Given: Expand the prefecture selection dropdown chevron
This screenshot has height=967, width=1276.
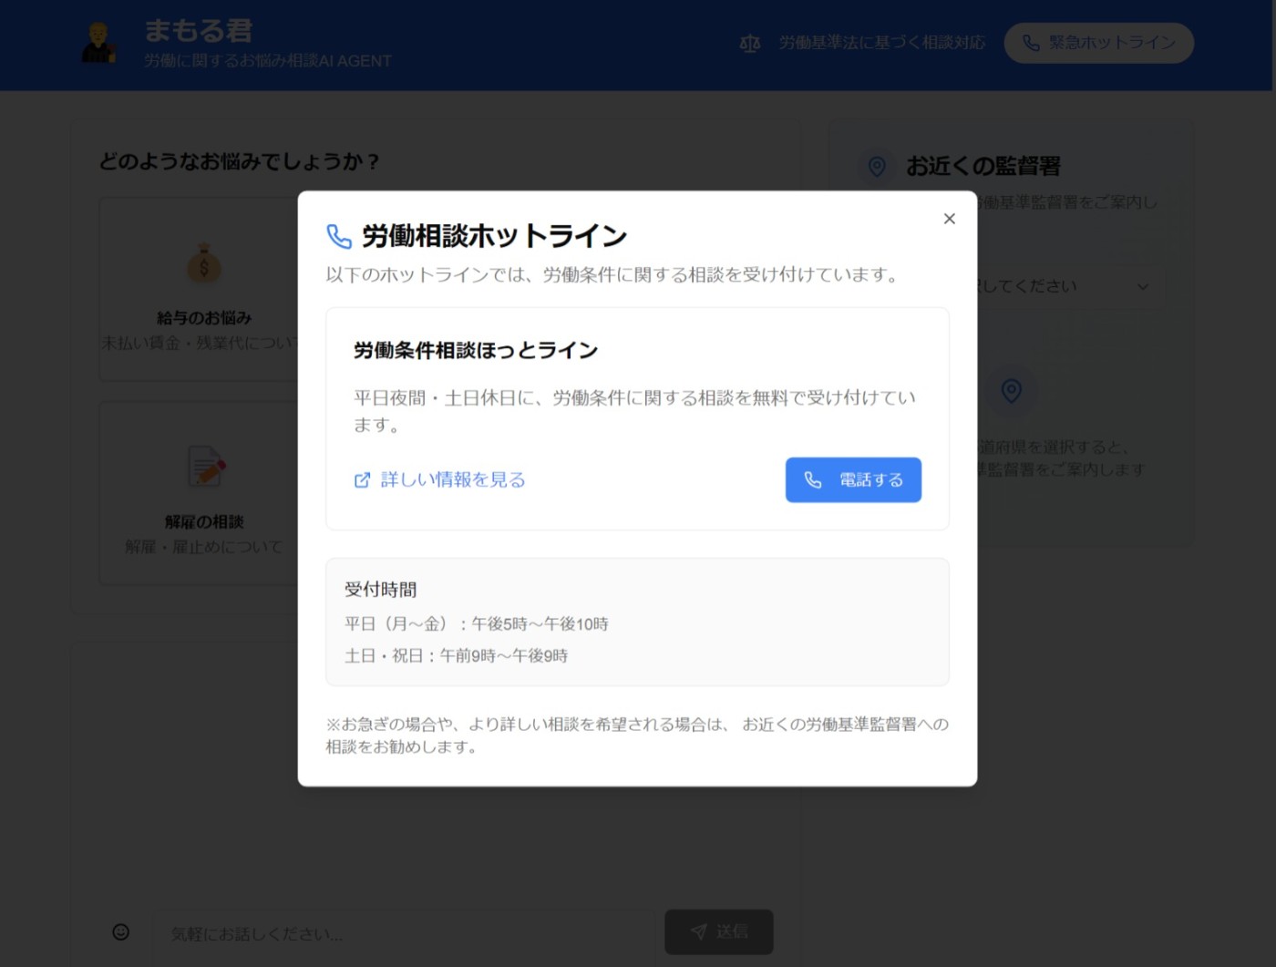Looking at the screenshot, I should (1143, 286).
